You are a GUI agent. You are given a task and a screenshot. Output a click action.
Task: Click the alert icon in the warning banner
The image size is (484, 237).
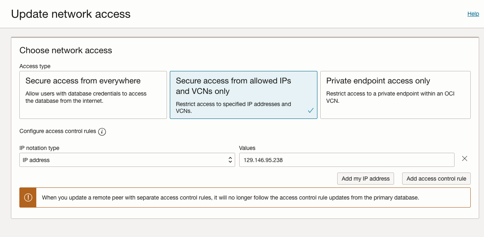coord(27,197)
